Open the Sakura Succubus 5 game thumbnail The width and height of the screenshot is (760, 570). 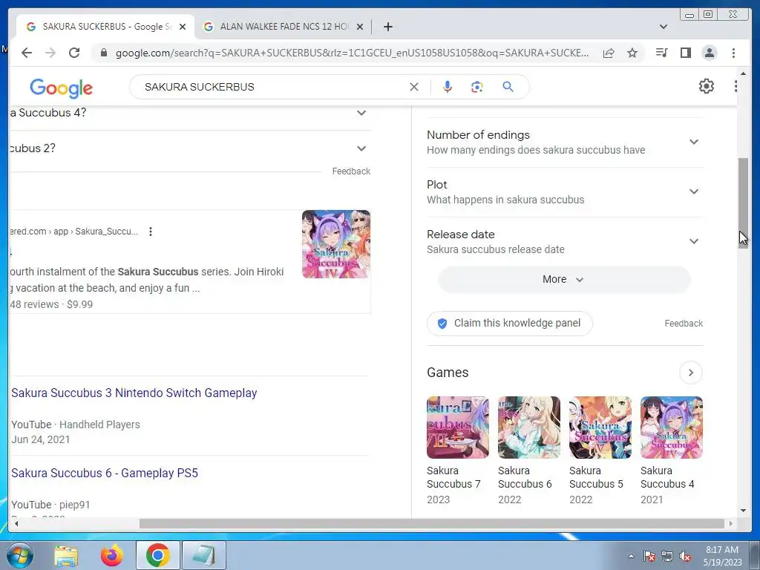(600, 427)
